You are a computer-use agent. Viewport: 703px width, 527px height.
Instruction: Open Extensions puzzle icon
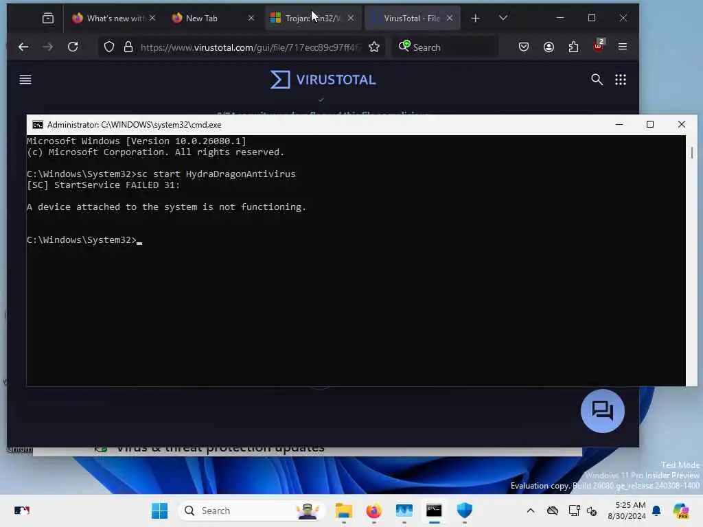573,47
